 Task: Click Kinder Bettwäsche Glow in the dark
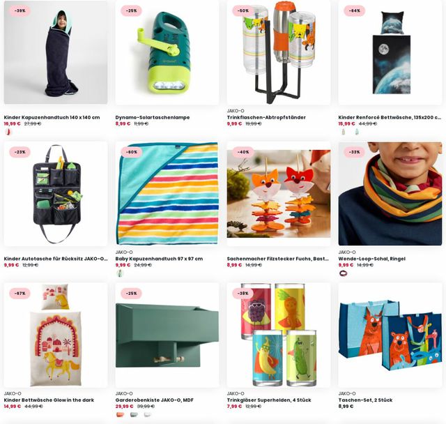tap(49, 400)
